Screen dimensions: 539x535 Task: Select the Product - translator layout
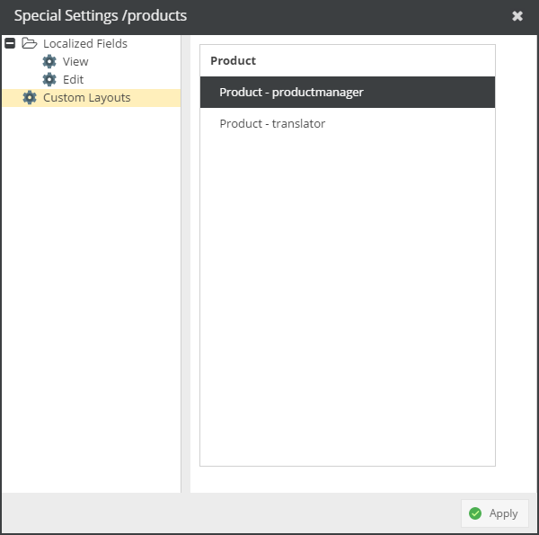[272, 123]
